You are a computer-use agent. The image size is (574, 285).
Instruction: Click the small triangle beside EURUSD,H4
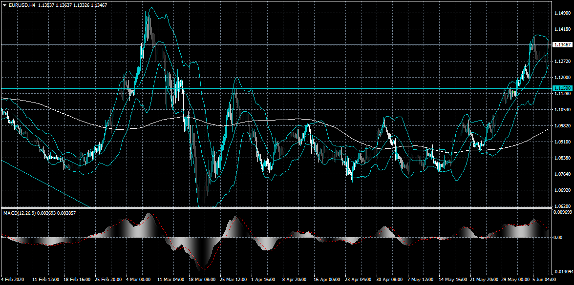pos(4,6)
